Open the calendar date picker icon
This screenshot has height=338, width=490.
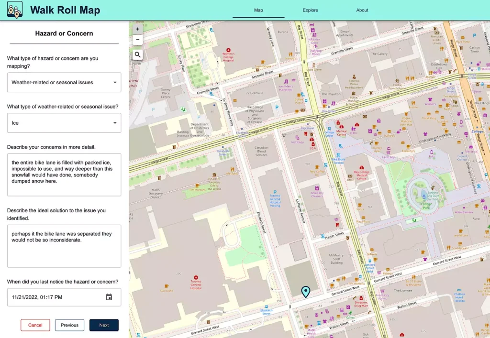pos(109,297)
